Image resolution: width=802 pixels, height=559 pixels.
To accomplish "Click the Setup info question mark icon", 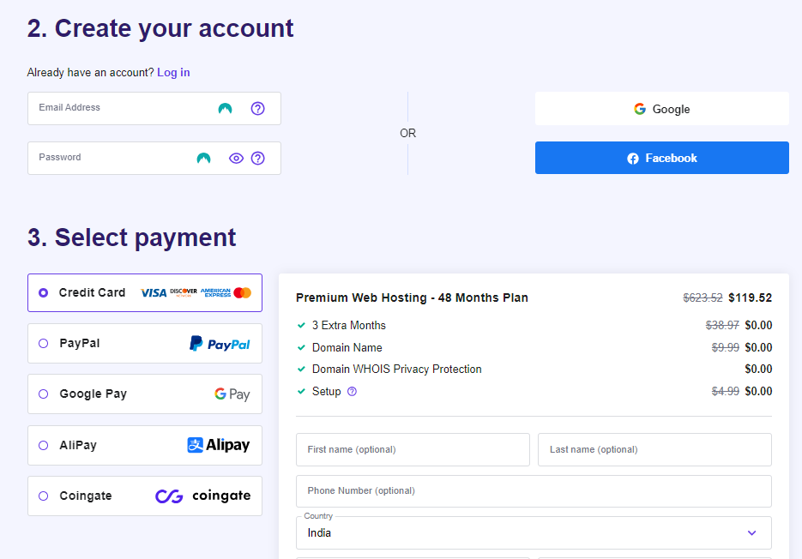I will 352,392.
